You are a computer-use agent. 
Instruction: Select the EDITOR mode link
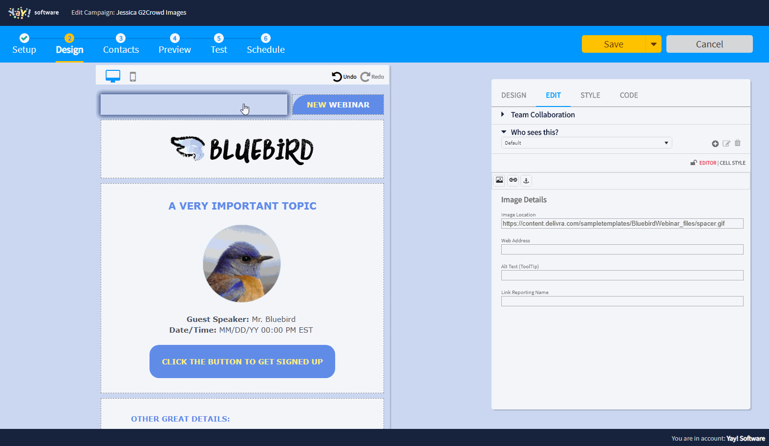pos(707,163)
